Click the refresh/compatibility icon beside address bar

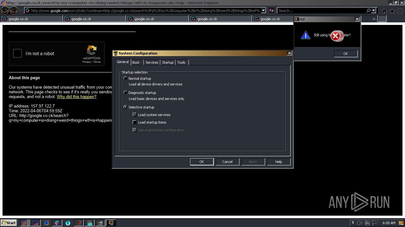pyautogui.click(x=271, y=11)
